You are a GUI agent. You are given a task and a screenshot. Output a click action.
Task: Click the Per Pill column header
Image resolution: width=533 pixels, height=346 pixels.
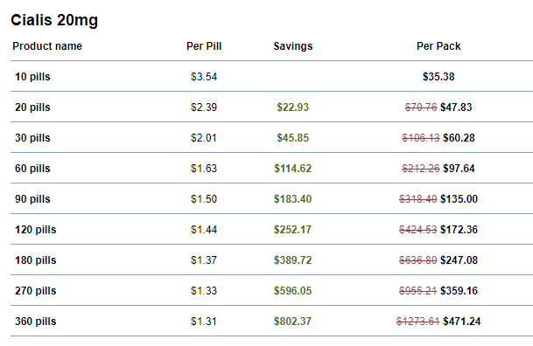204,46
